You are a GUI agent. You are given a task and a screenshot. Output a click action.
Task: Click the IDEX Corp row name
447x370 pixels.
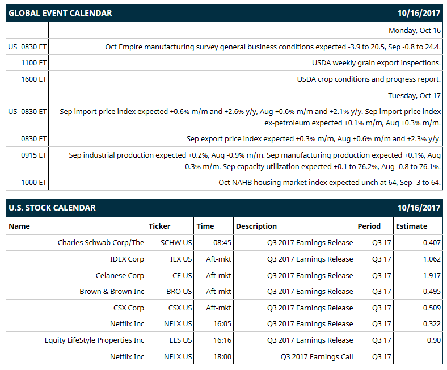(127, 259)
